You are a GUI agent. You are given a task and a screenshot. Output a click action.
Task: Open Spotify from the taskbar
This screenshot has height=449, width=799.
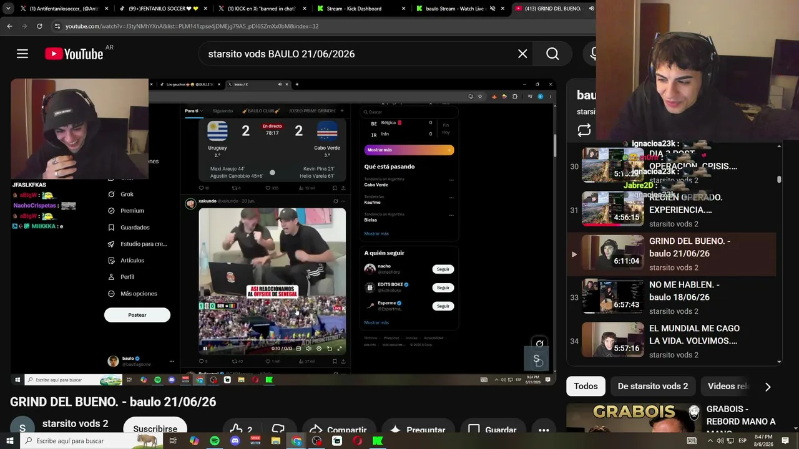[x=215, y=441]
